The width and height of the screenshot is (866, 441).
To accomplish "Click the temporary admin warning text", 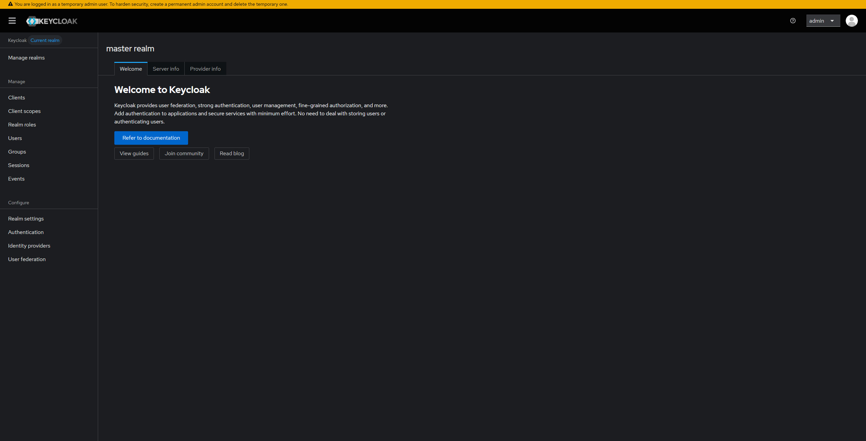I will tap(151, 4).
